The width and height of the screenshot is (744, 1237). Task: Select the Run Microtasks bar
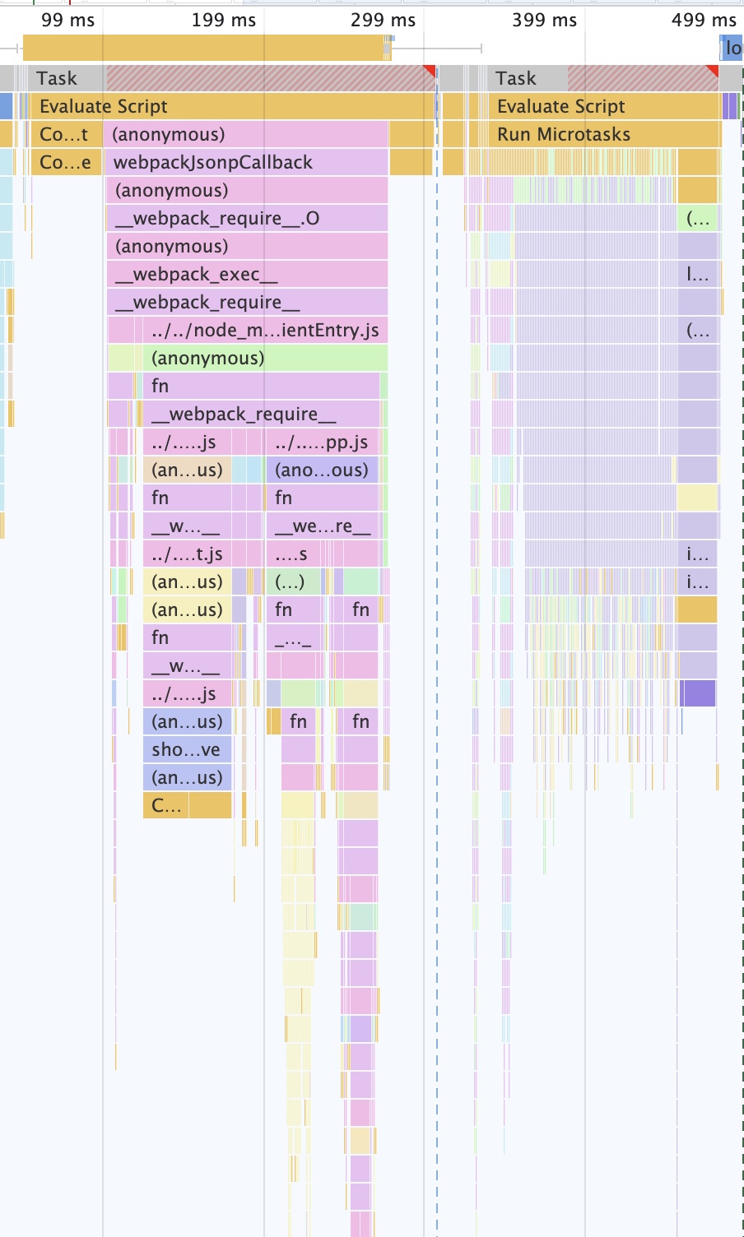coord(576,135)
